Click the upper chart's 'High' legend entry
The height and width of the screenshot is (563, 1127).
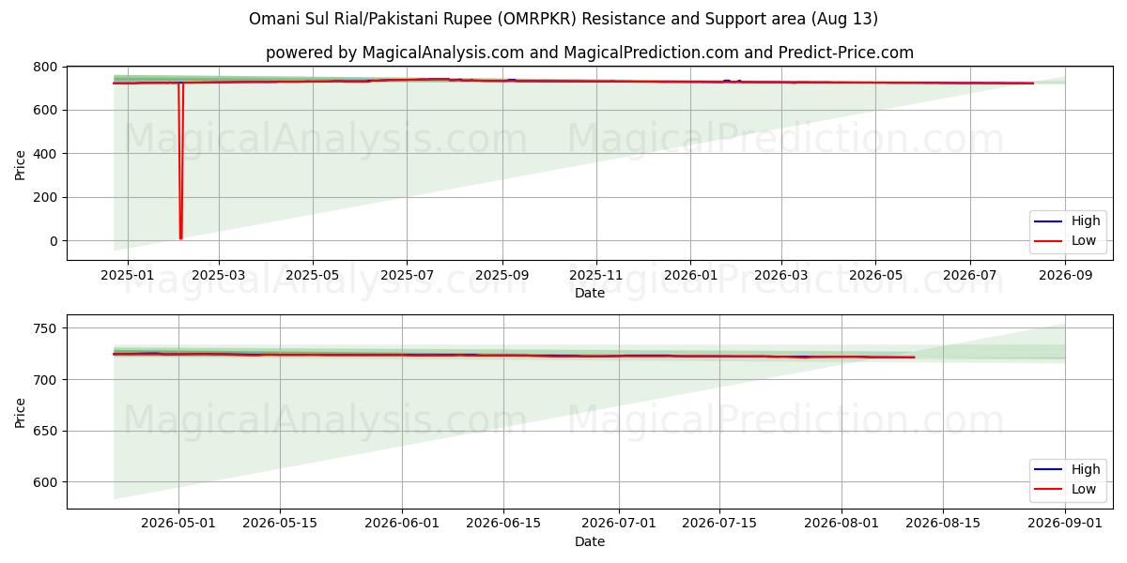click(1068, 221)
